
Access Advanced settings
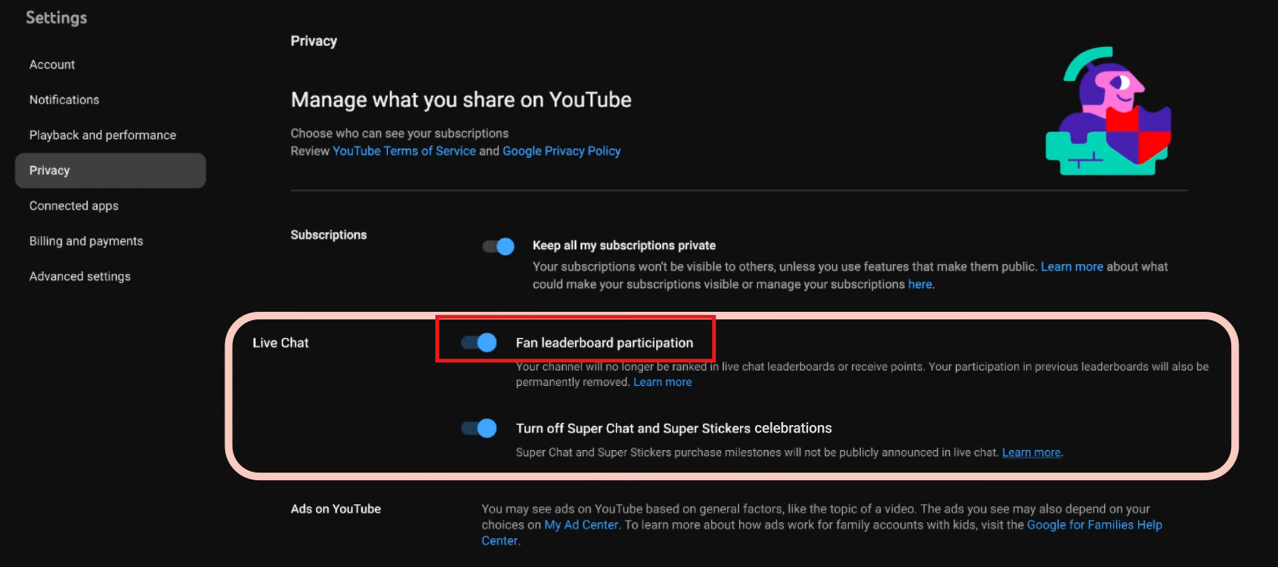coord(79,276)
